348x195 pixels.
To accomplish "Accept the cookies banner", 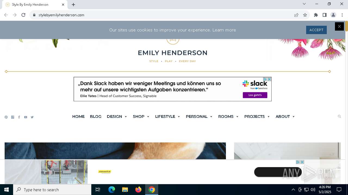I will pos(316,30).
